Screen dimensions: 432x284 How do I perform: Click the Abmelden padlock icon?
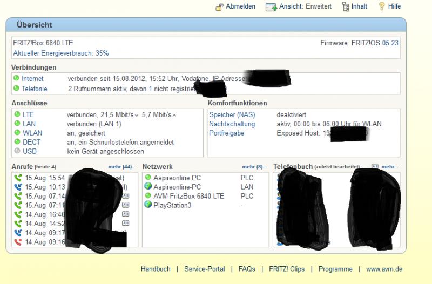[219, 6]
